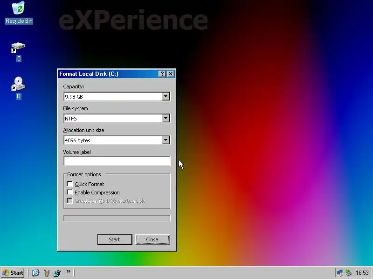Open the Recycle Bin desktop icon
This screenshot has width=373, height=279.
[x=19, y=13]
